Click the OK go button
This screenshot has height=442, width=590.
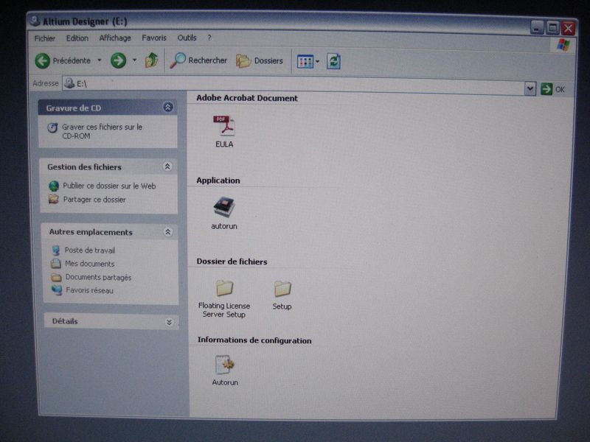[x=552, y=89]
